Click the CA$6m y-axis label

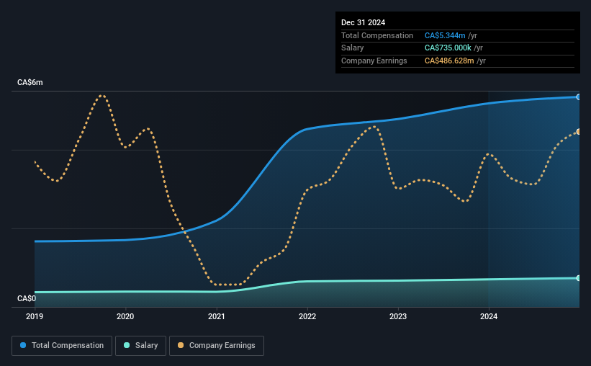(x=30, y=82)
